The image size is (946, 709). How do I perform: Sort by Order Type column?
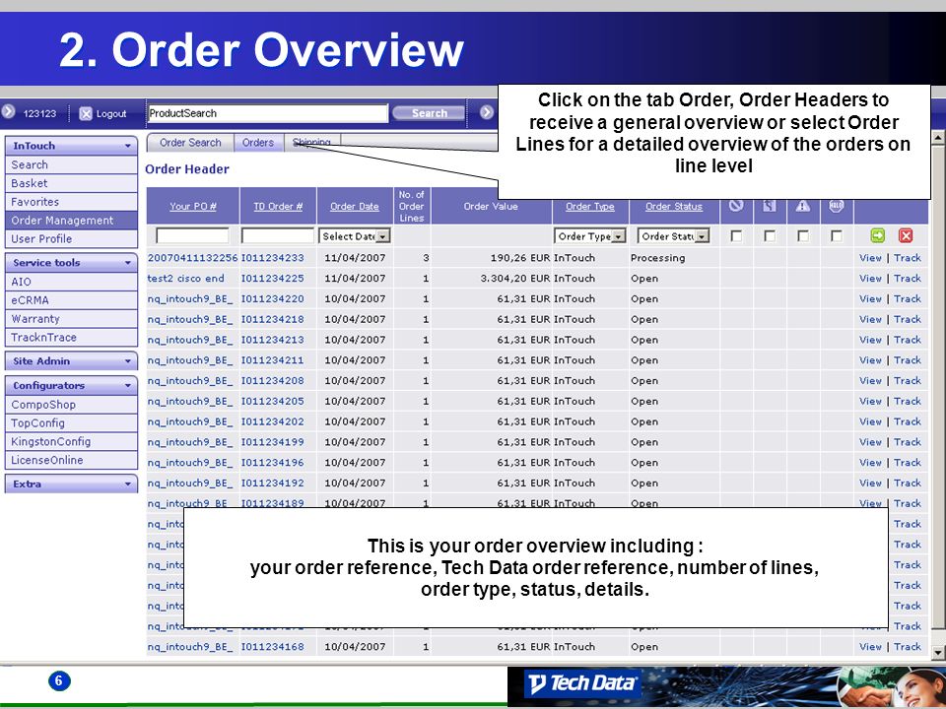[x=590, y=206]
